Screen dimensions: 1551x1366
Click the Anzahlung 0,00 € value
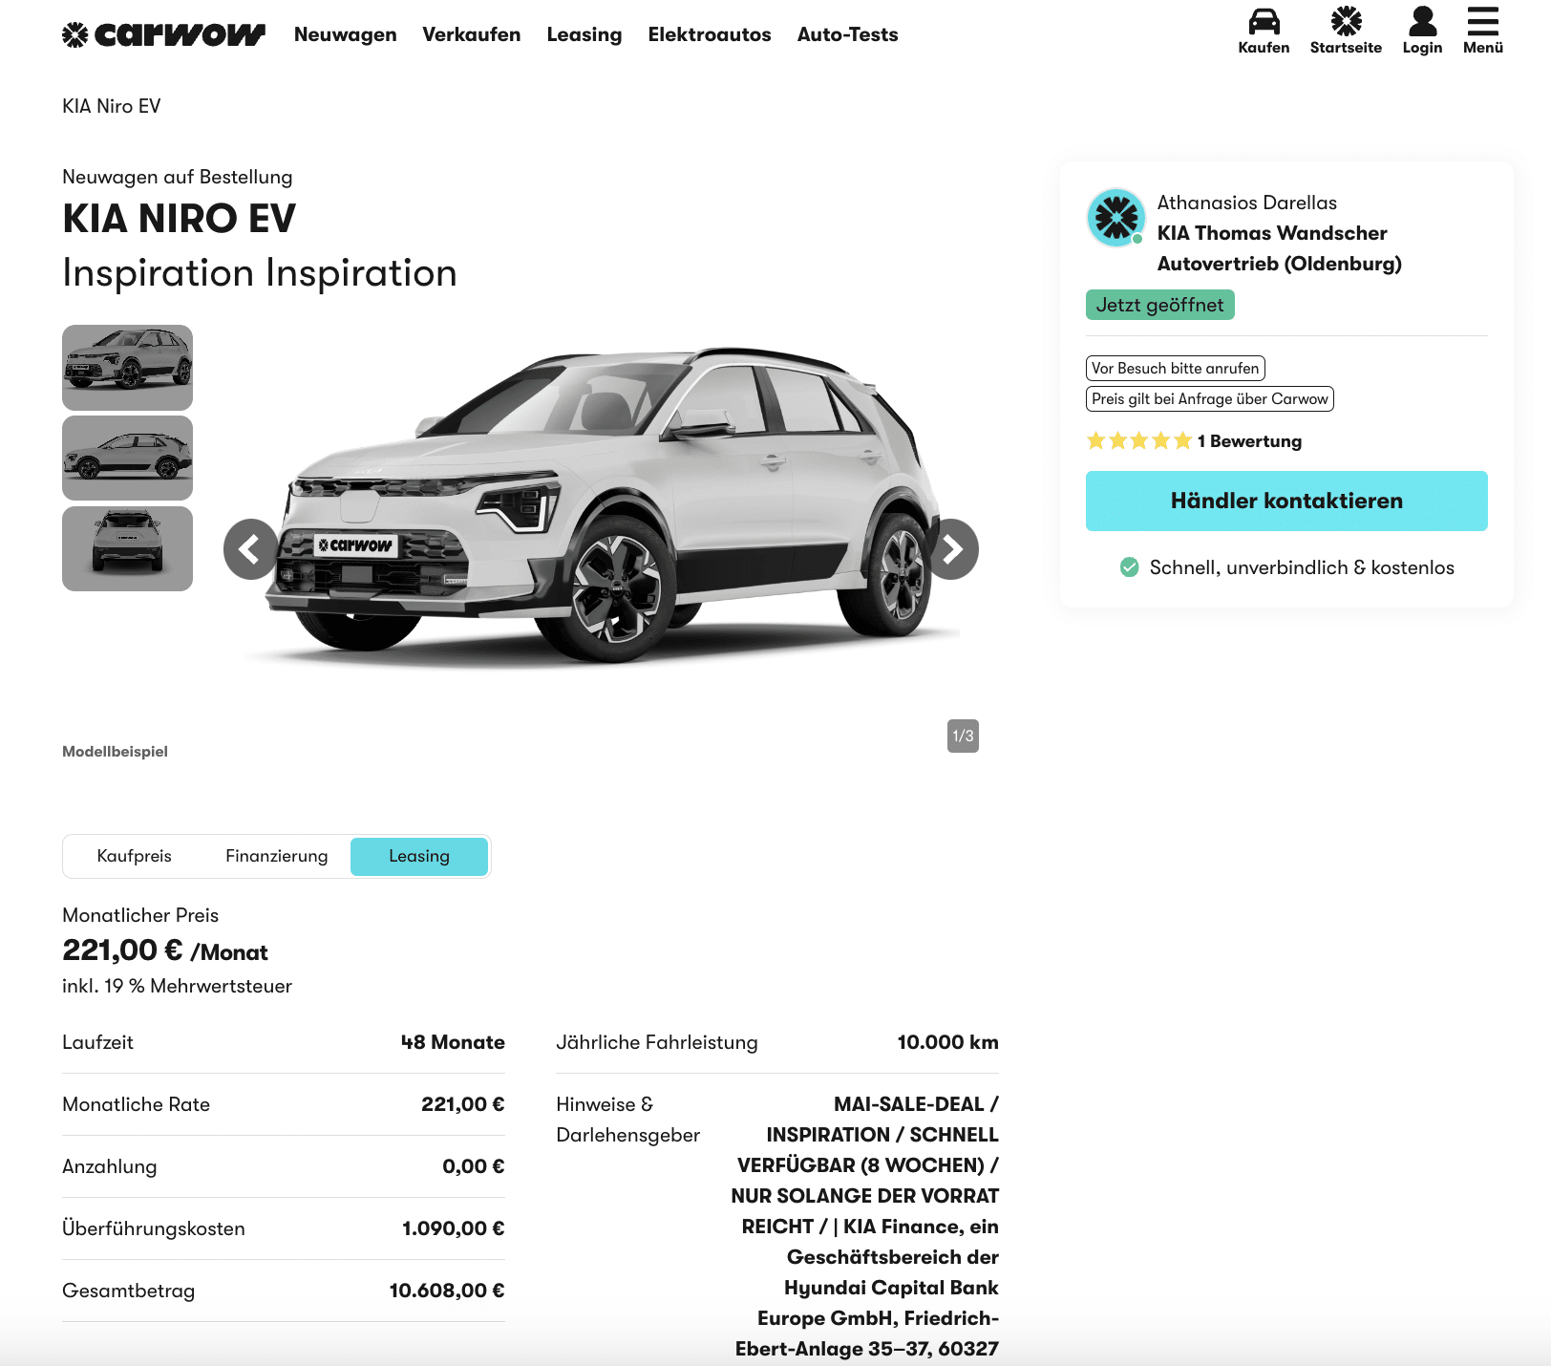[474, 1166]
